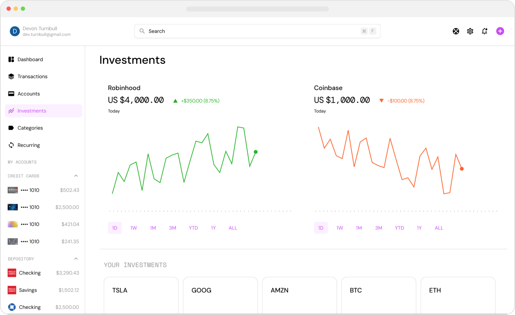
Task: Click the purple plus add button
Action: click(x=500, y=31)
